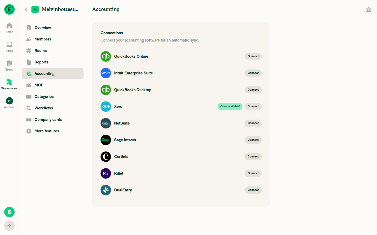The image size is (377, 235).
Task: Open Members in workspace menu
Action: click(53, 39)
